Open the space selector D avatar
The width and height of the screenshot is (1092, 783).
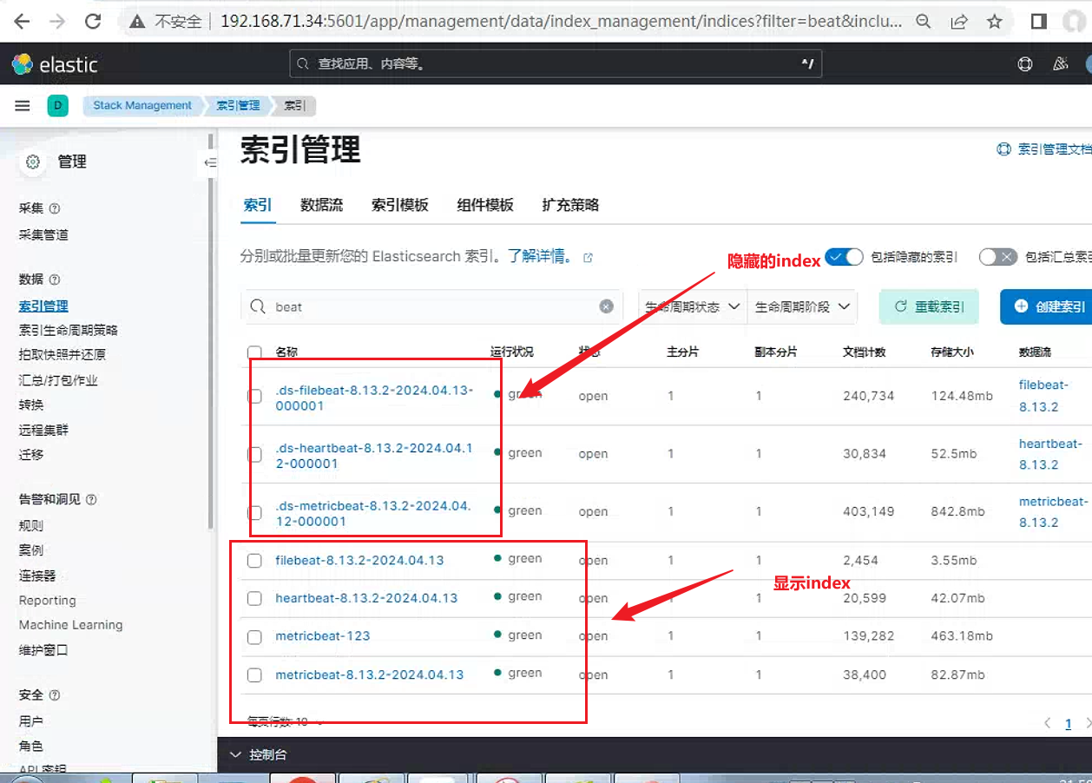coord(58,106)
